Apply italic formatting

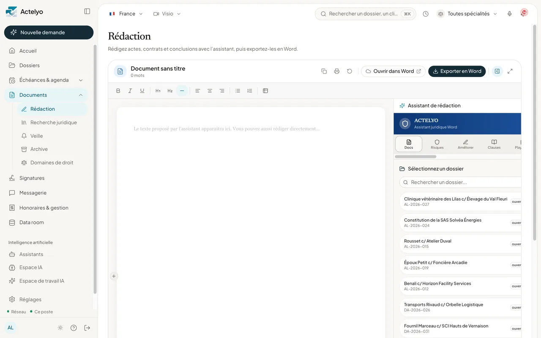[x=130, y=91]
